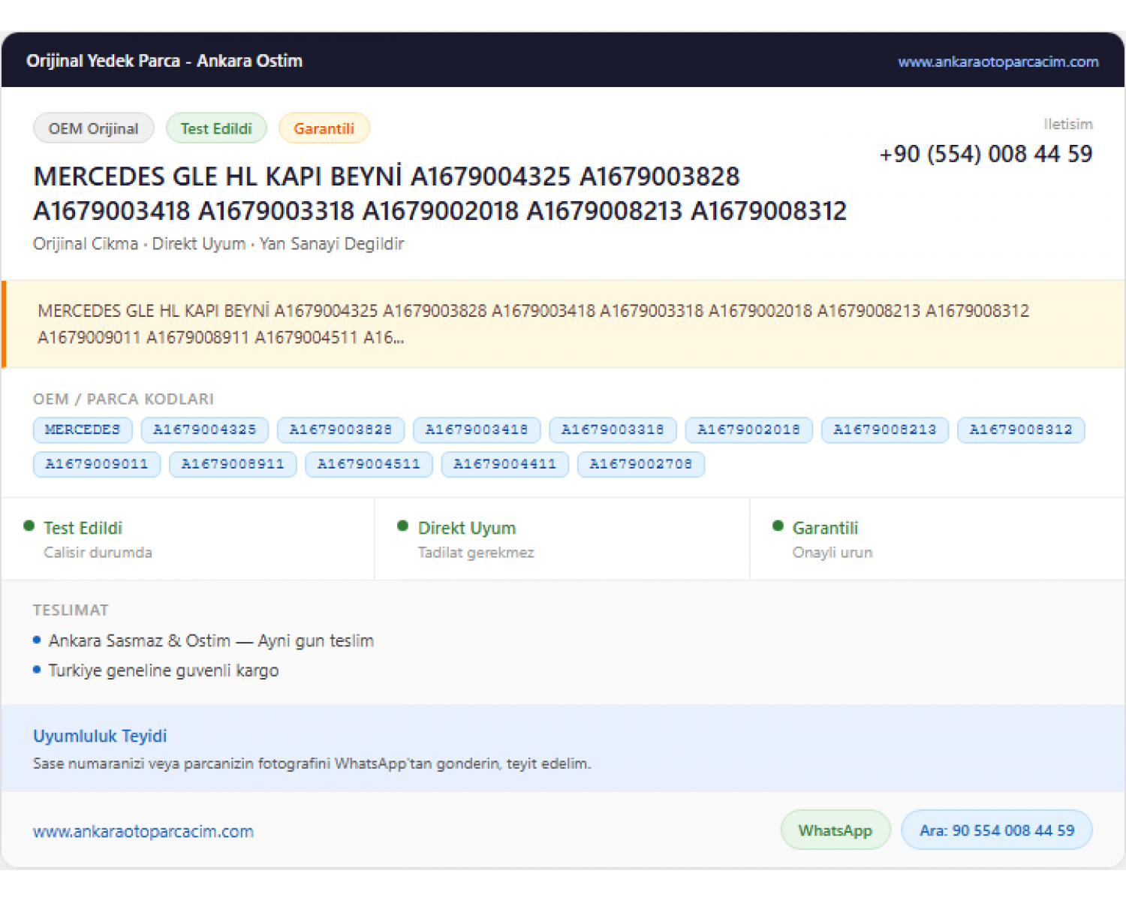Screen dimensions: 1126x901
Task: Select the OEM Orijinal badge
Action: [x=94, y=128]
